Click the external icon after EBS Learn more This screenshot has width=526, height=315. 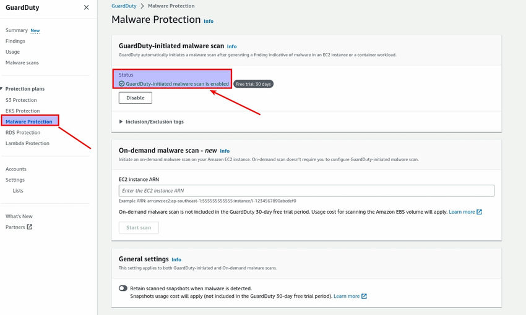tap(480, 212)
